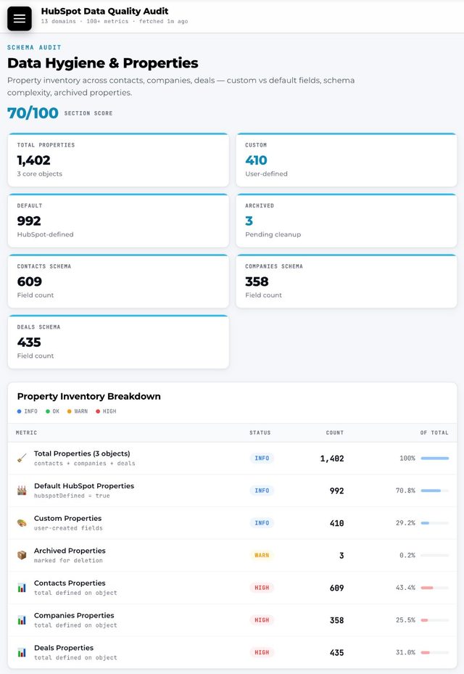Click the contacts + companies + deals subtitle
Screen dimensions: 464x674
pyautogui.click(x=85, y=464)
